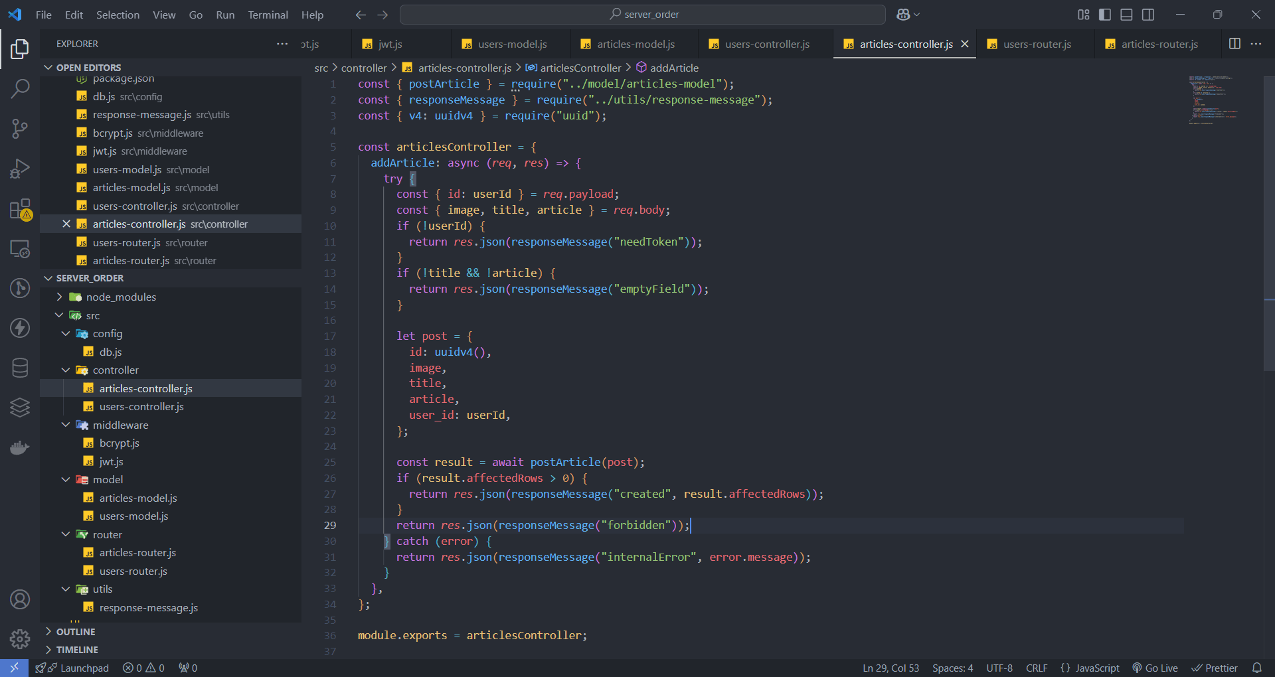
Task: Click Go Live in status bar
Action: click(x=1155, y=668)
